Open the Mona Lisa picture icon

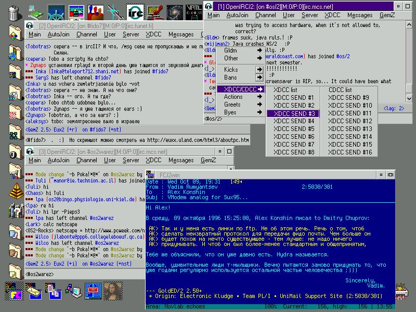[113, 291]
